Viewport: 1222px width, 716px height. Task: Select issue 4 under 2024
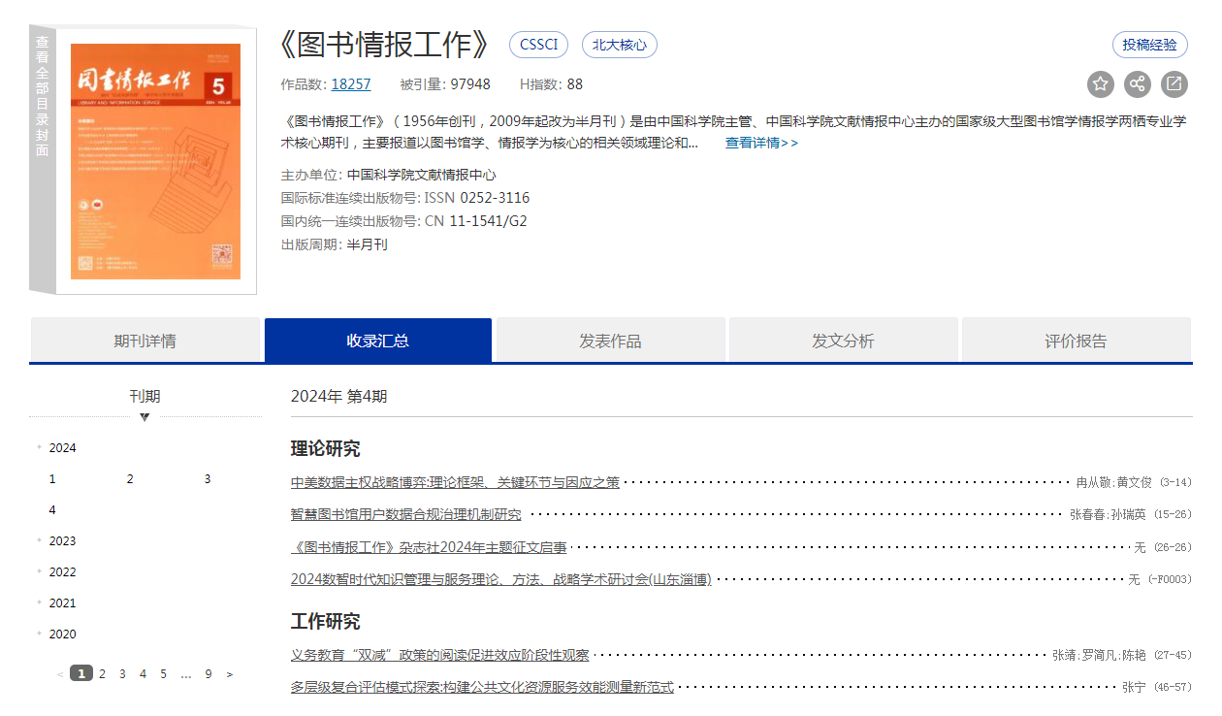pos(52,510)
